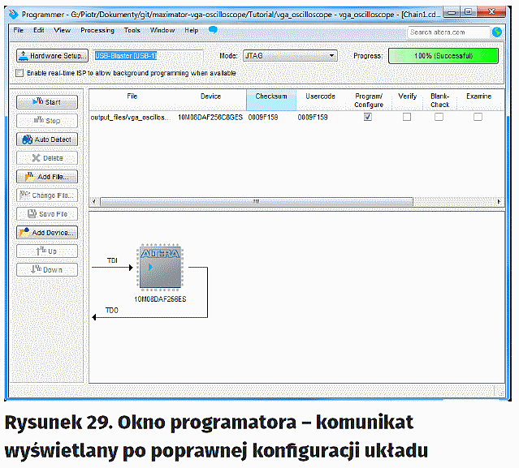Viewport: 519px width, 468px height.
Task: Click the search globe icon by search box
Action: click(496, 32)
